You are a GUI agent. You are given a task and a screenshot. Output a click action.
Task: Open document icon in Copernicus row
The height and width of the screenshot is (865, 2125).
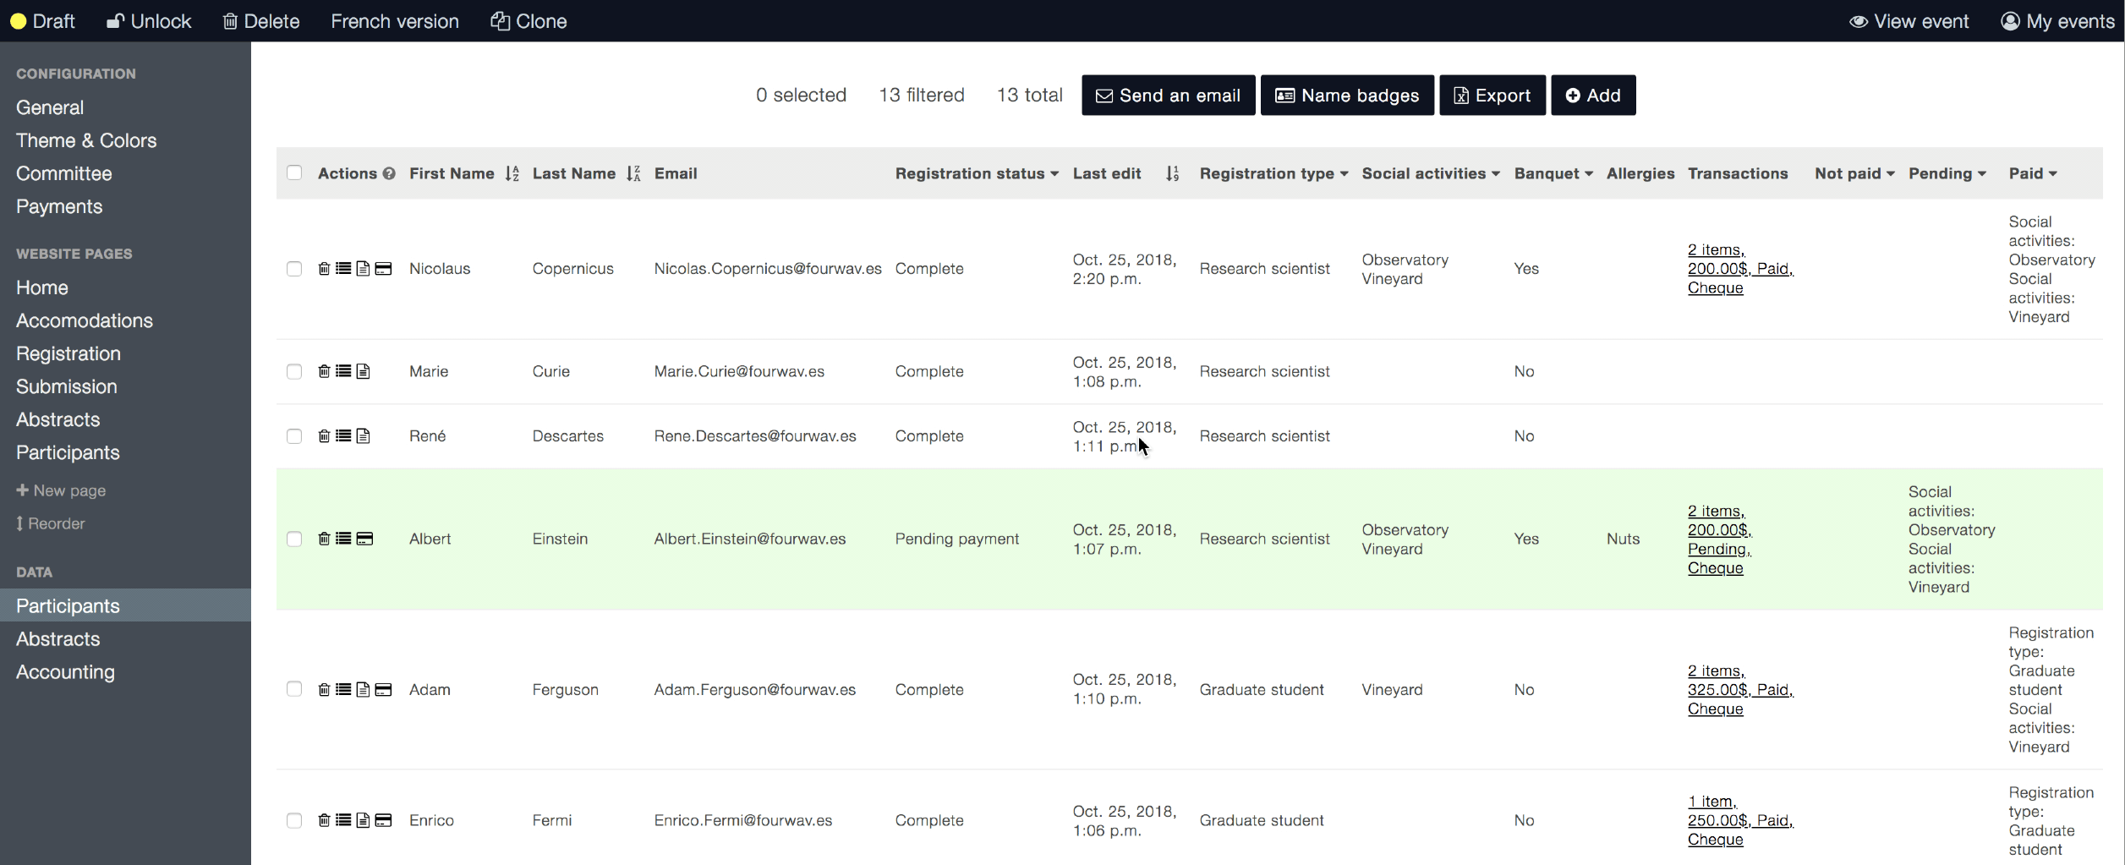coord(363,268)
